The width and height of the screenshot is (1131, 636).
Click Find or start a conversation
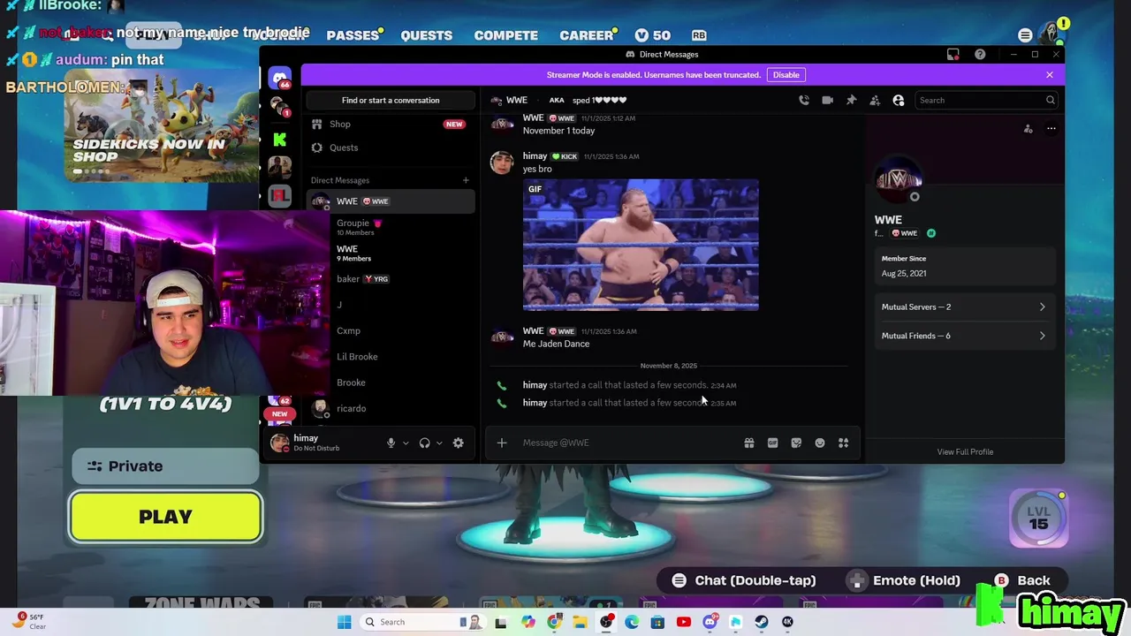[x=391, y=100]
